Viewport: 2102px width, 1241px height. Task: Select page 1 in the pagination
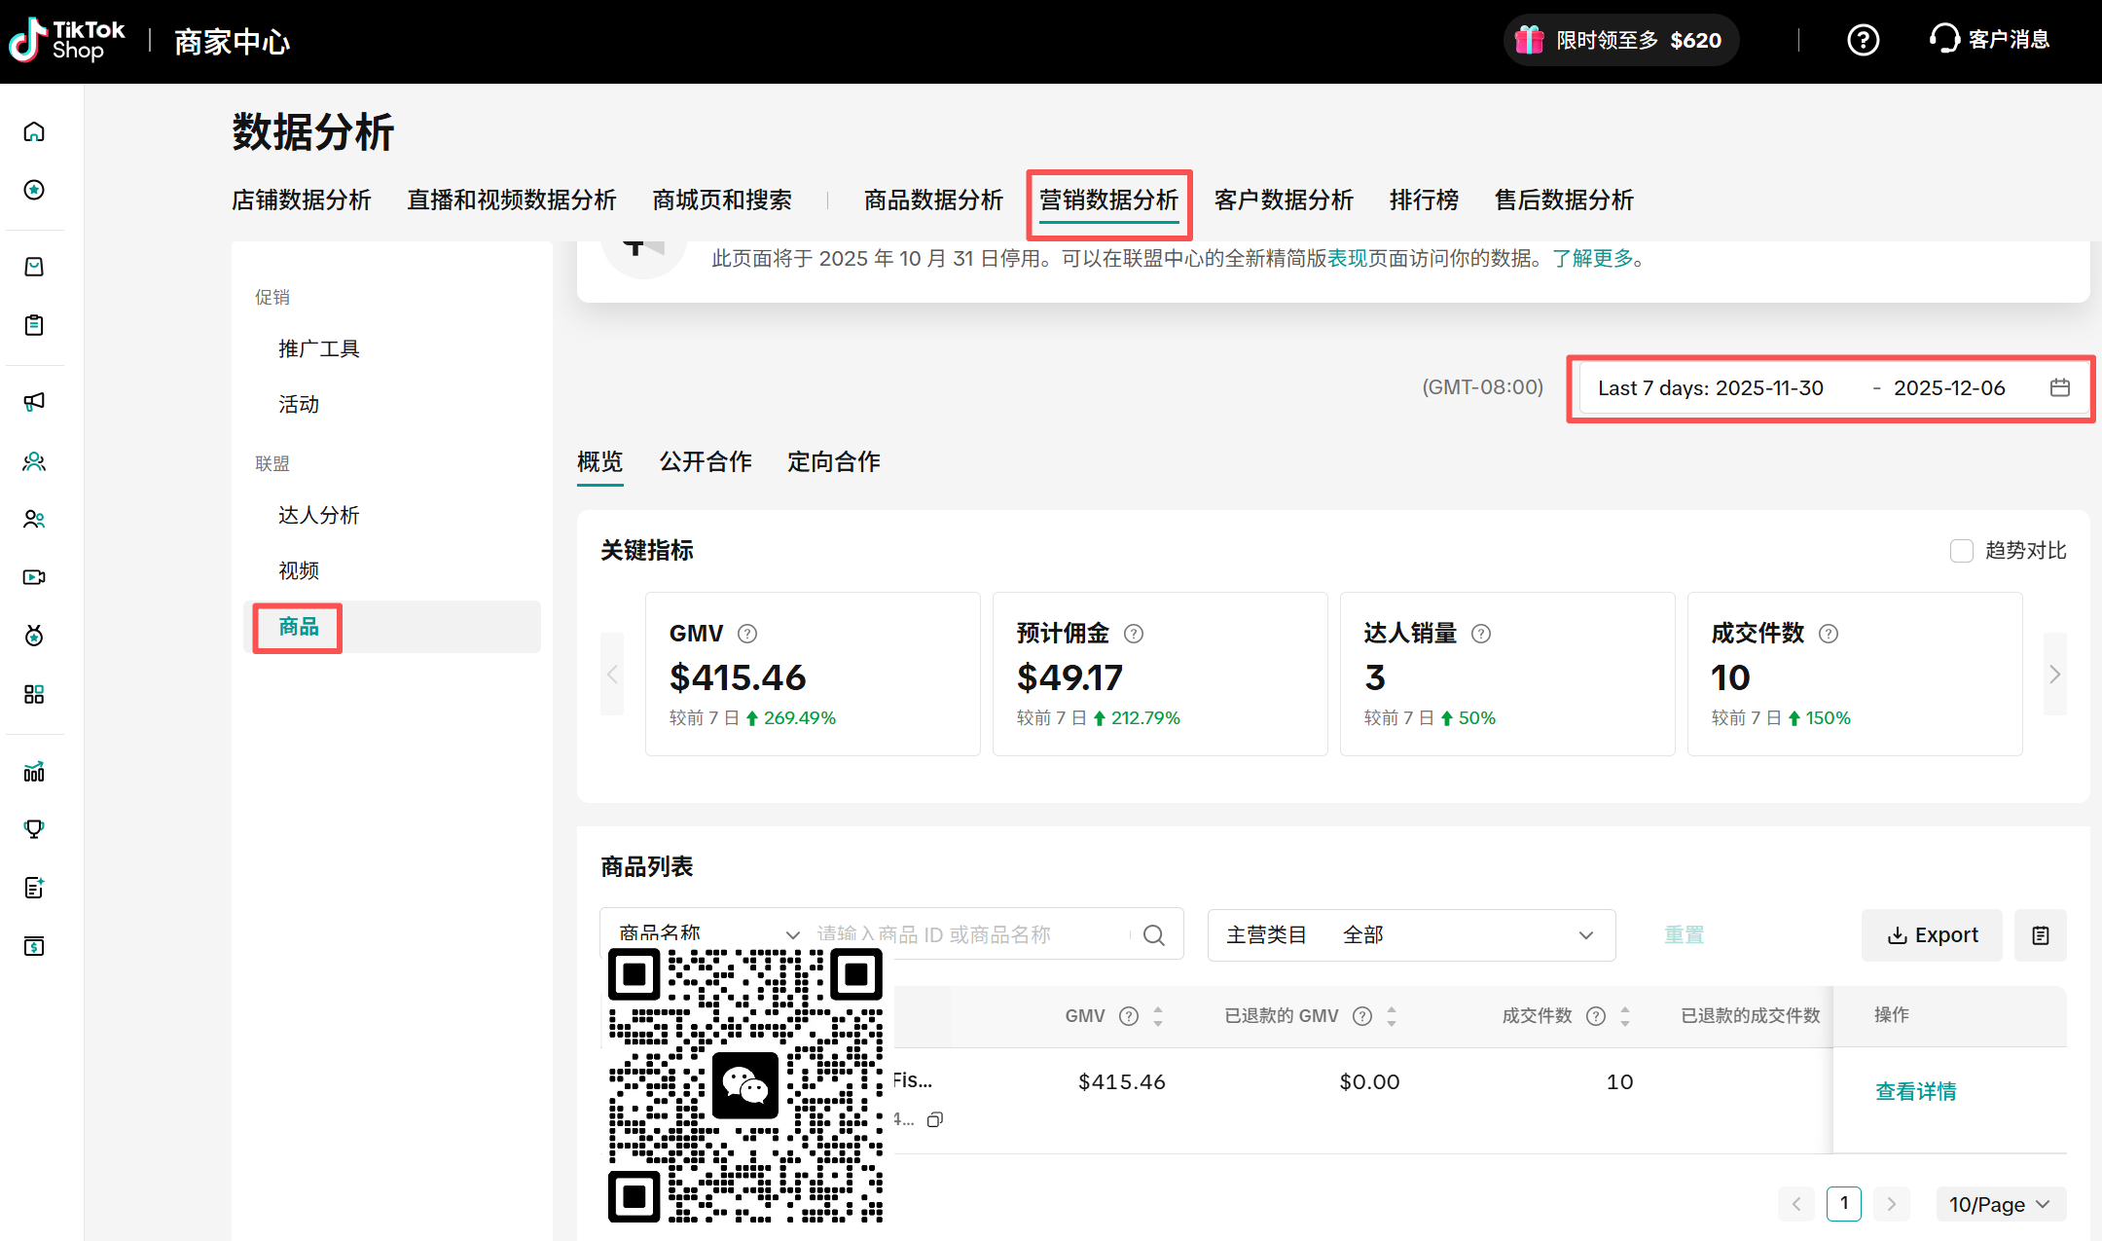(x=1844, y=1204)
